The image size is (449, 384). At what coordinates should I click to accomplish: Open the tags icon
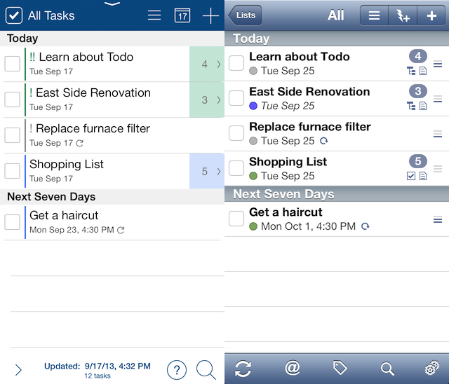tap(340, 368)
